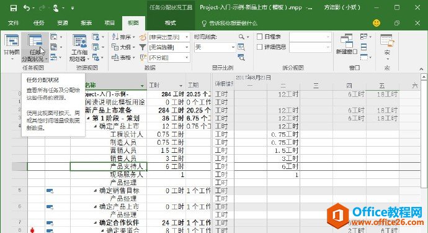Click the Switch Windows icon
428x233 pixels.
tap(364, 37)
